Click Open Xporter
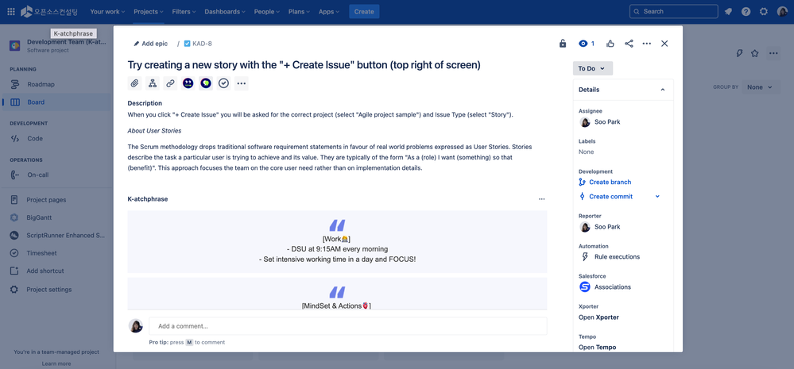This screenshot has height=369, width=794. [598, 317]
